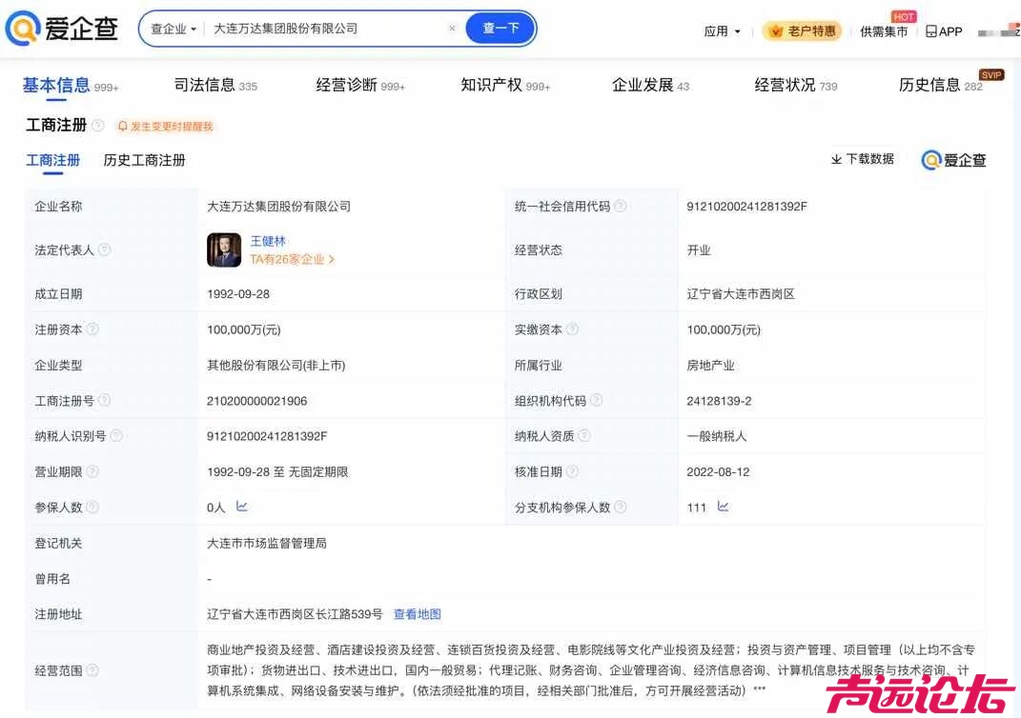The image size is (1021, 718).
Task: Select 开业 business status value
Action: pyautogui.click(x=699, y=250)
